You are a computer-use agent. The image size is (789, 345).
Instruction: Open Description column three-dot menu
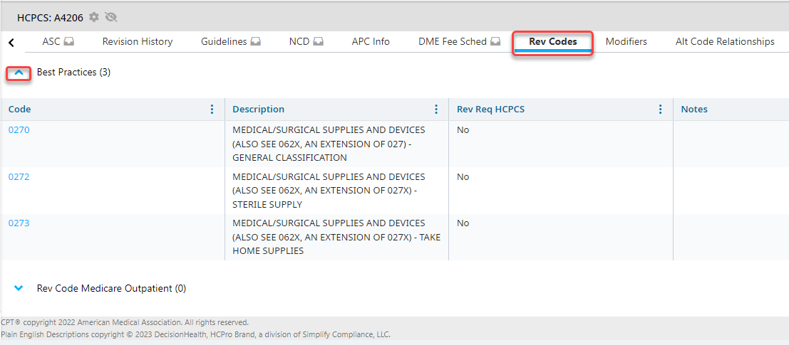pyautogui.click(x=436, y=110)
